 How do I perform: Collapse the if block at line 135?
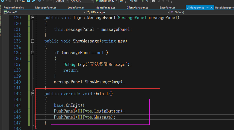pyautogui.click(x=33, y=53)
